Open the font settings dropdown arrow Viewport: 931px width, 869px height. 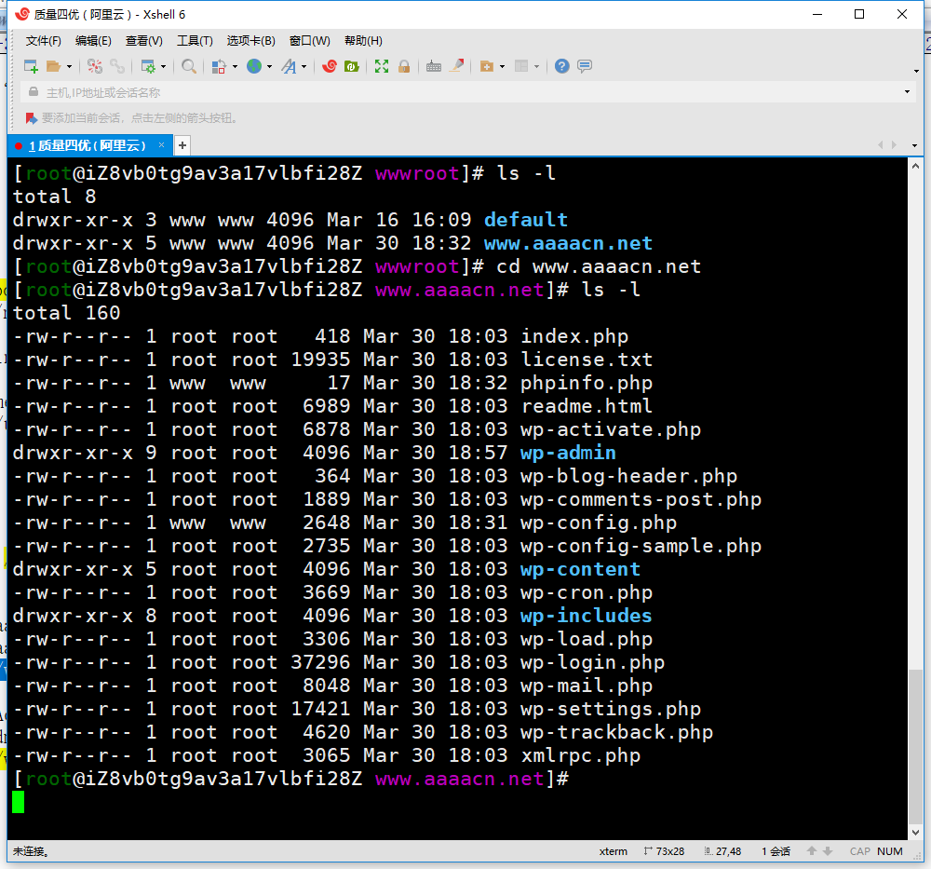tap(304, 67)
